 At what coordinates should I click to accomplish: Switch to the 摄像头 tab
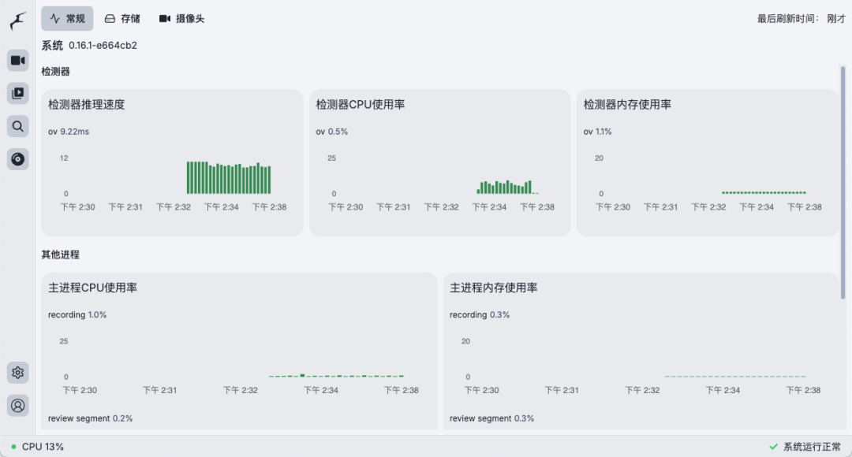pos(181,18)
